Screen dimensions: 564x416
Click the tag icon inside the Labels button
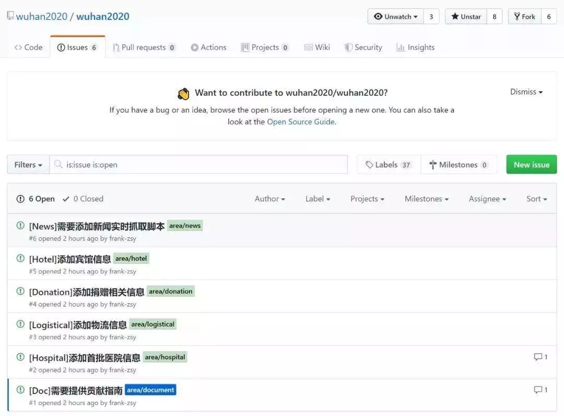[368, 164]
